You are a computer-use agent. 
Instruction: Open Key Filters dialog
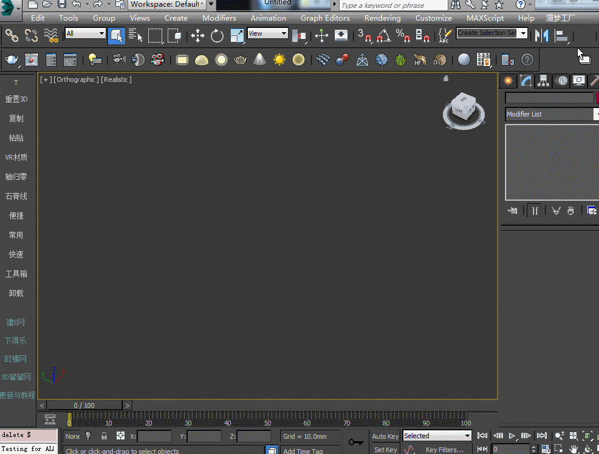pyautogui.click(x=444, y=449)
